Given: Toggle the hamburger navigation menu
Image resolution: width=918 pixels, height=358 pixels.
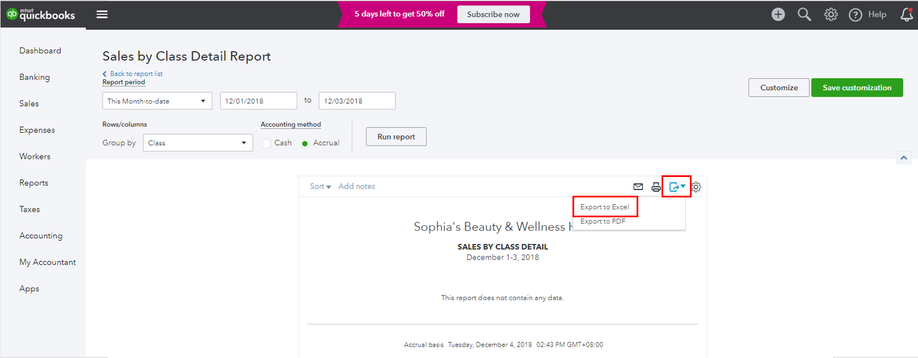Looking at the screenshot, I should tap(102, 14).
